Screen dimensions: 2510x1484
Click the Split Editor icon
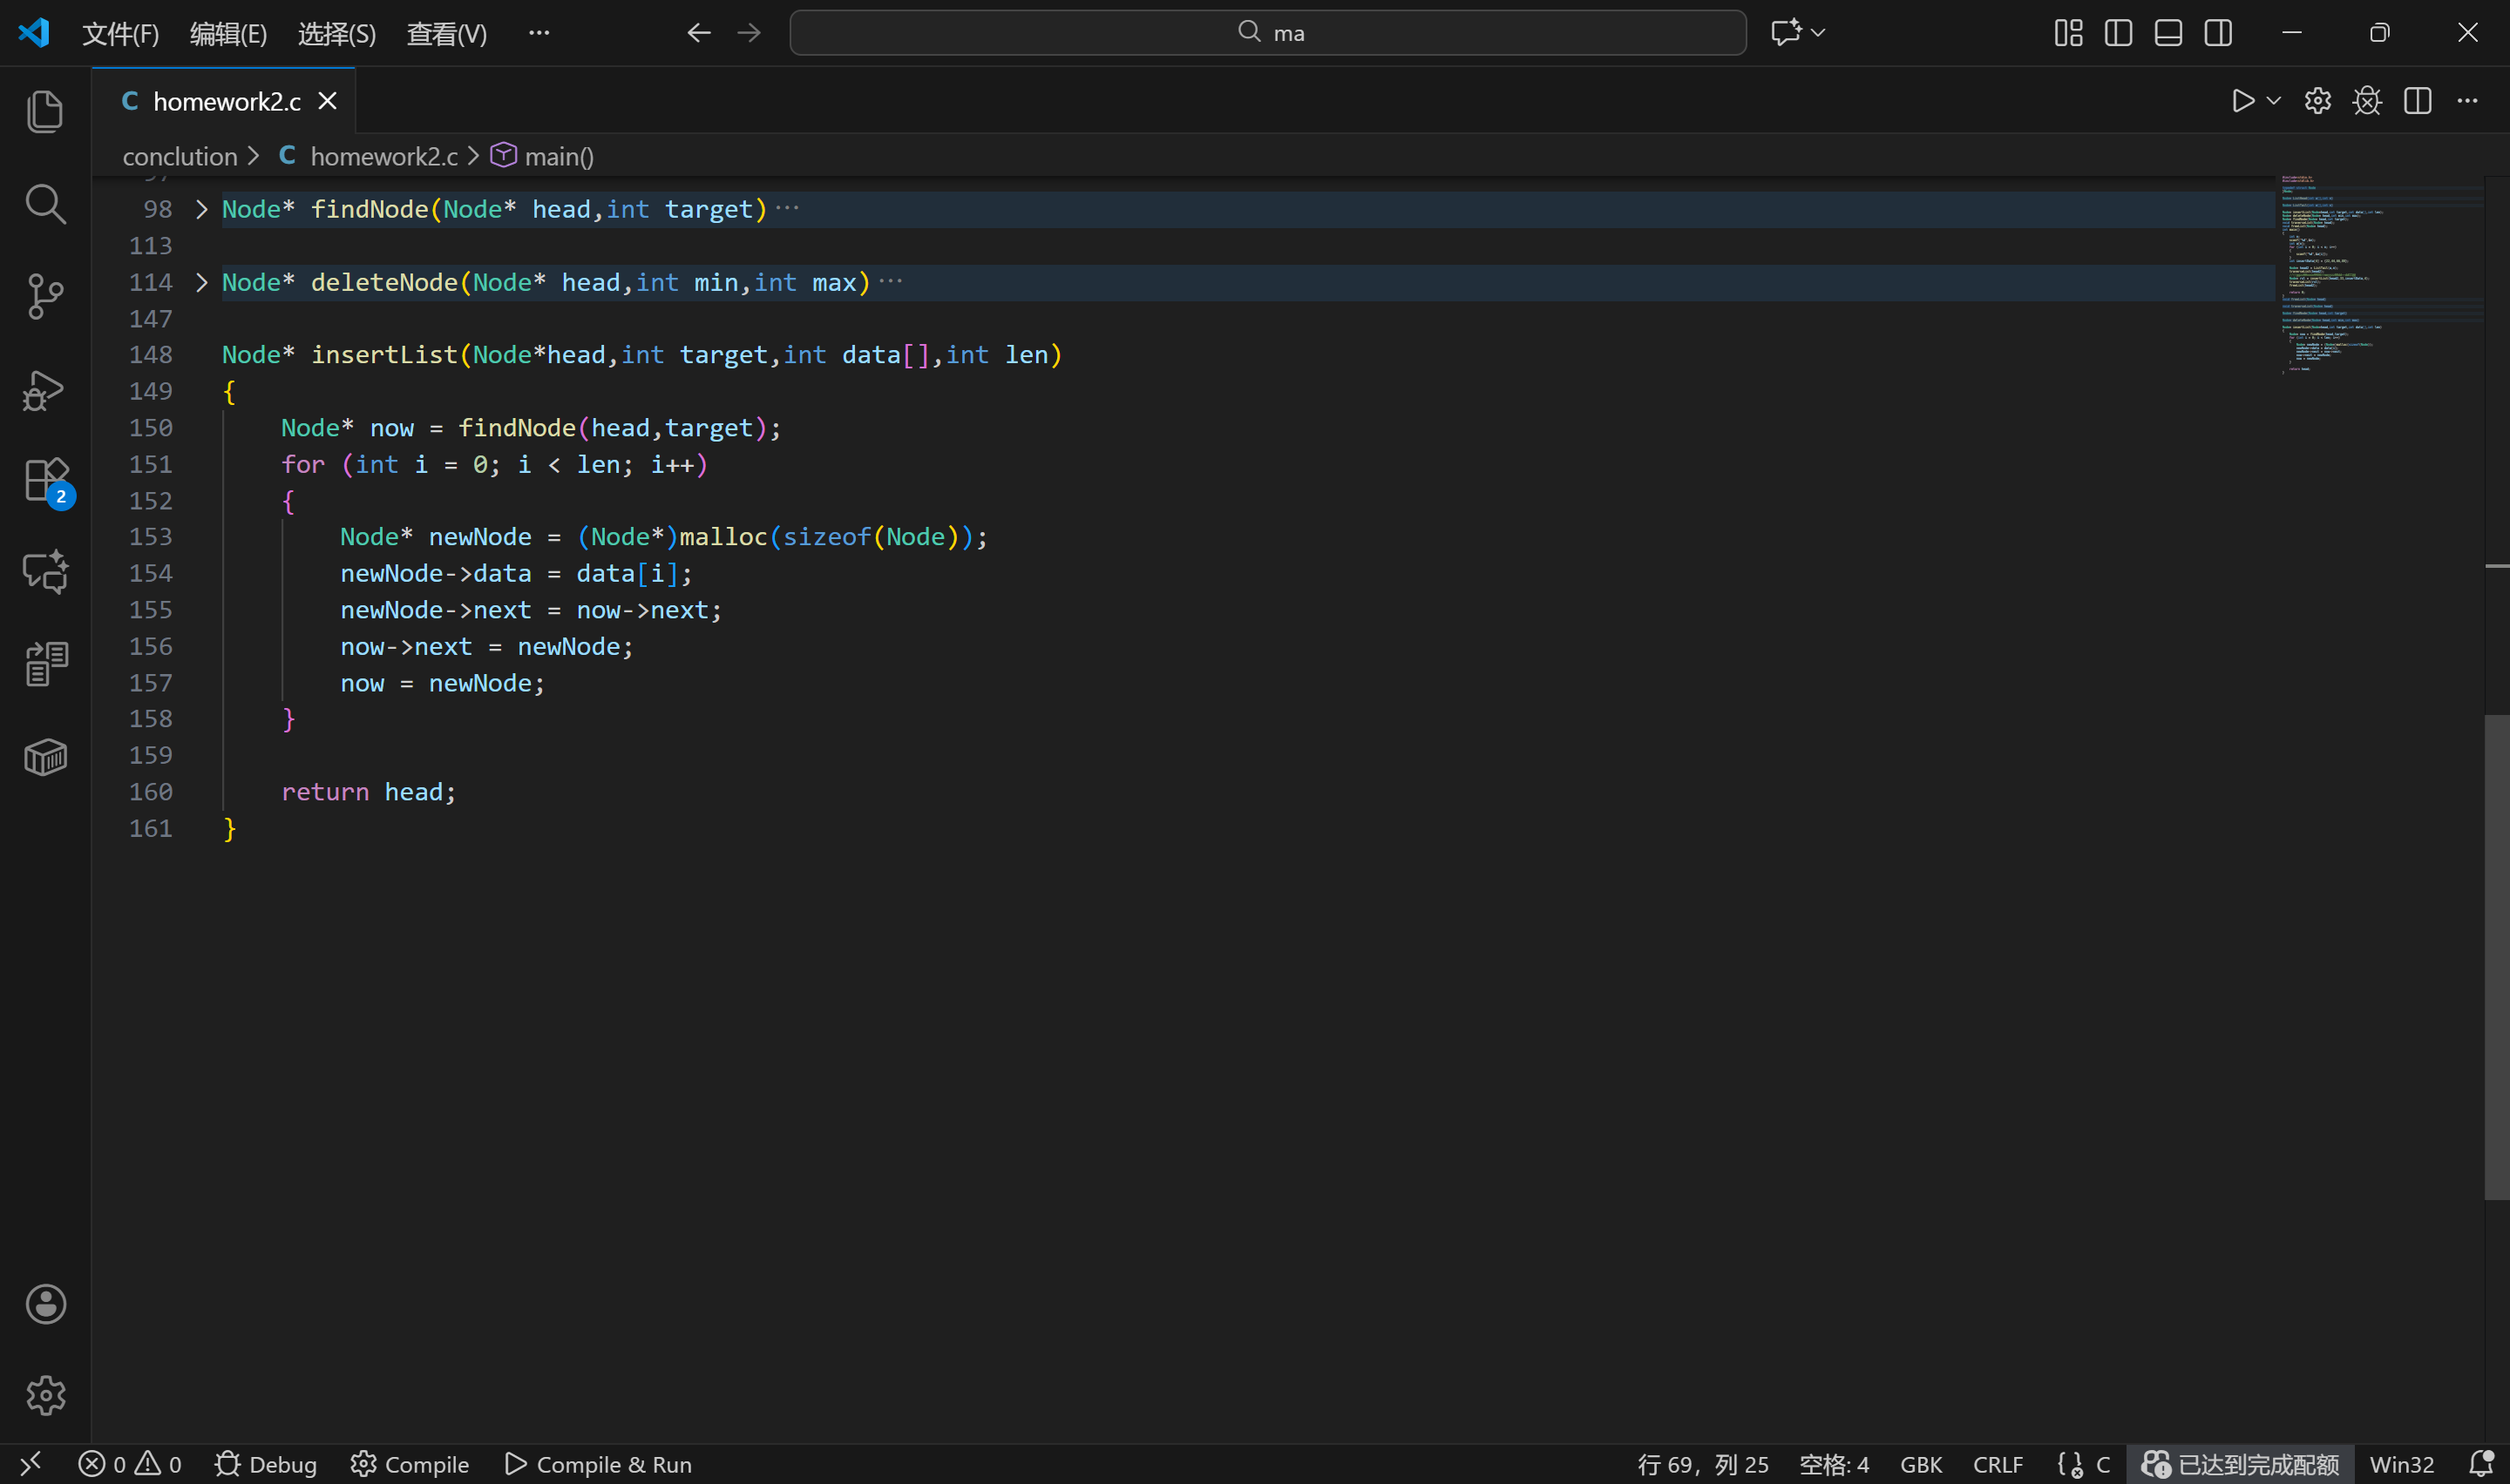[x=2417, y=101]
